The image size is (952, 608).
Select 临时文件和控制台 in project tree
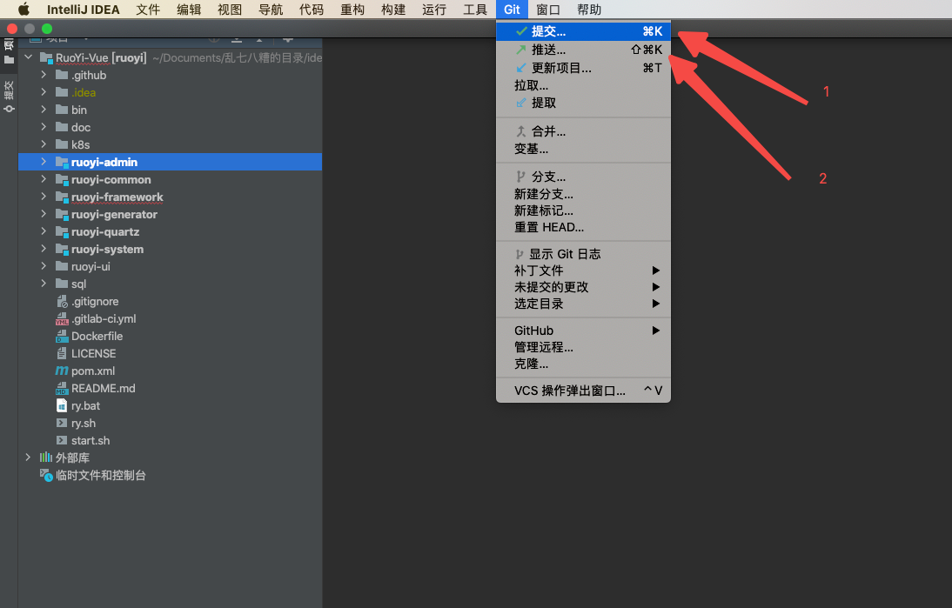click(x=100, y=476)
